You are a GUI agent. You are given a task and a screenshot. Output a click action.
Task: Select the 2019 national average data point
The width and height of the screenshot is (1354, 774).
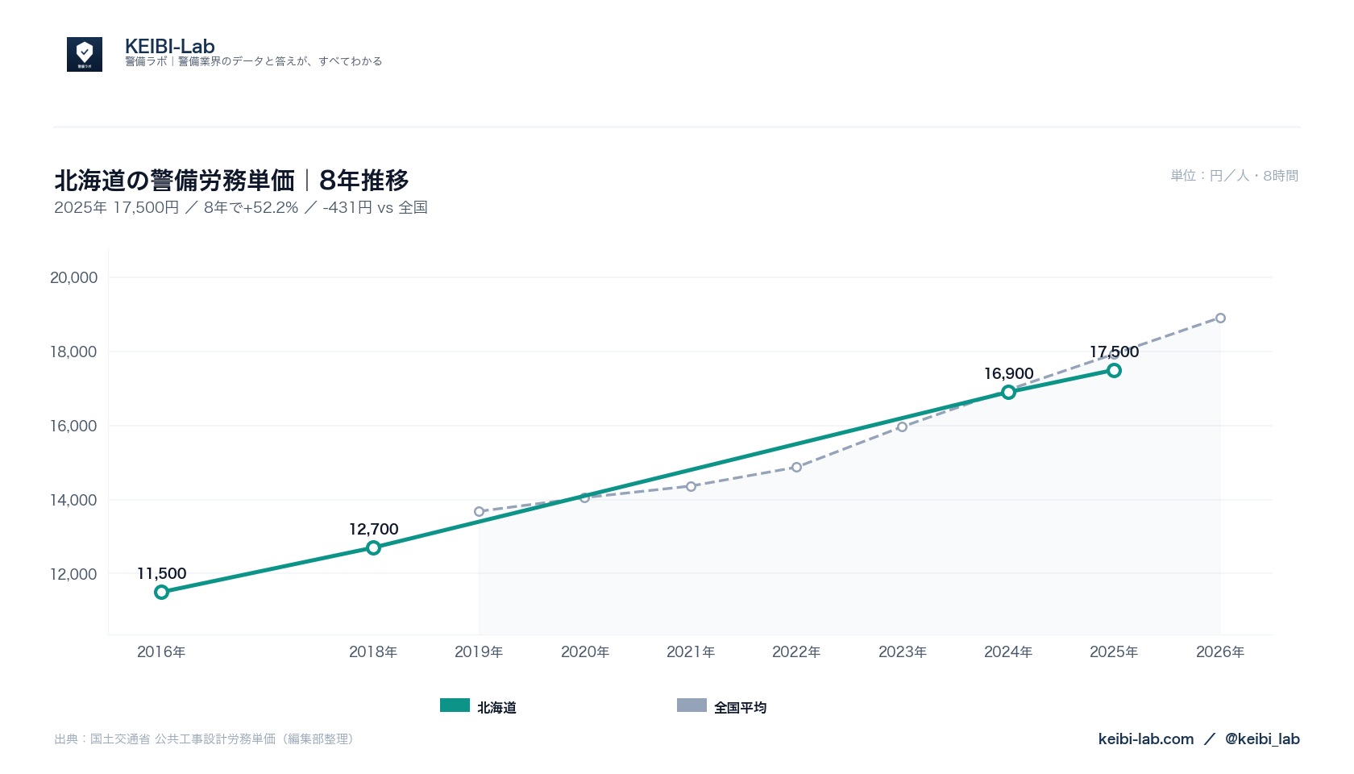pyautogui.click(x=479, y=511)
